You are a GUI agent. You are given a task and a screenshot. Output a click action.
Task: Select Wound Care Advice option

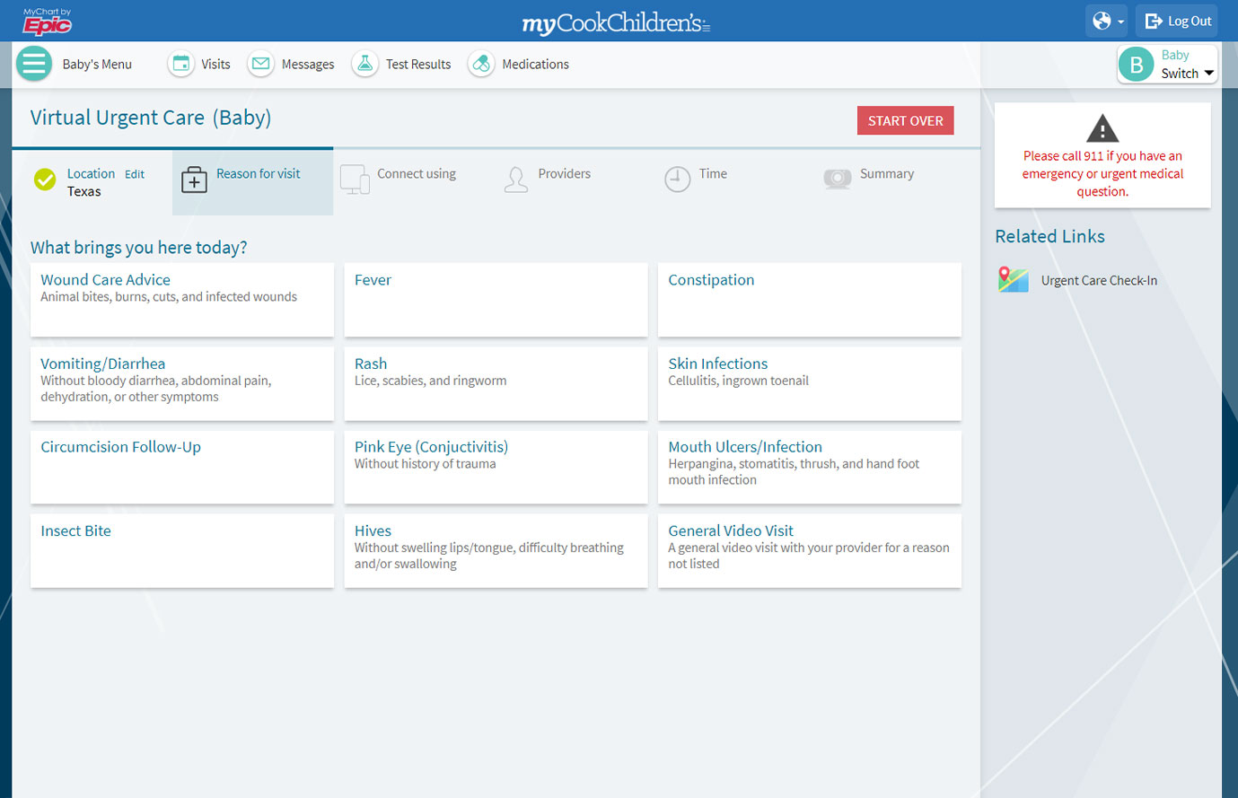(x=182, y=300)
